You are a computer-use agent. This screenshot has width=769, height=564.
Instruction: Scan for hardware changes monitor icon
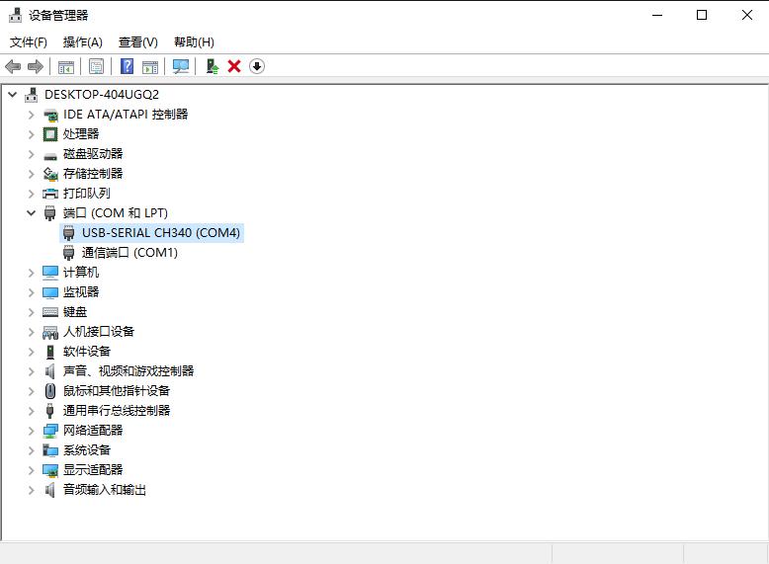[x=181, y=66]
